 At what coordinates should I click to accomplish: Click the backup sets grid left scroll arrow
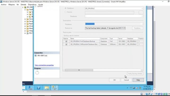(x=64, y=70)
